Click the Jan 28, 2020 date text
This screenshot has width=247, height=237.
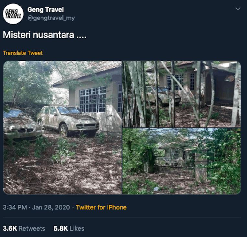(51, 207)
